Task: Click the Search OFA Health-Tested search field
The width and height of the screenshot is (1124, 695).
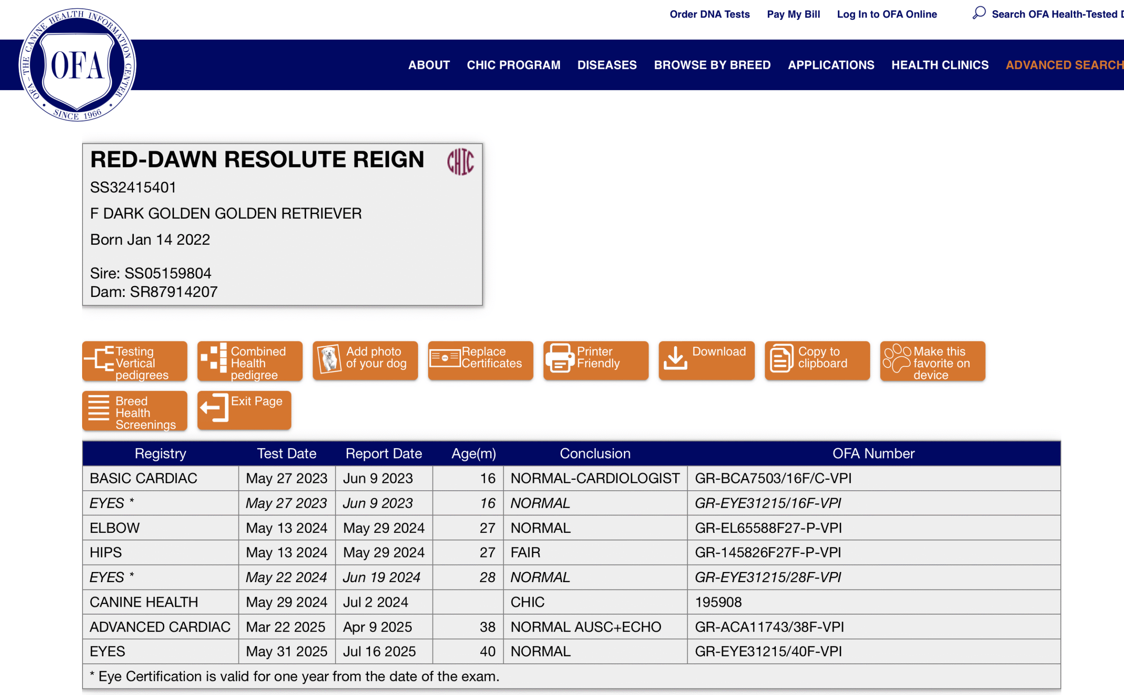Action: click(1056, 14)
